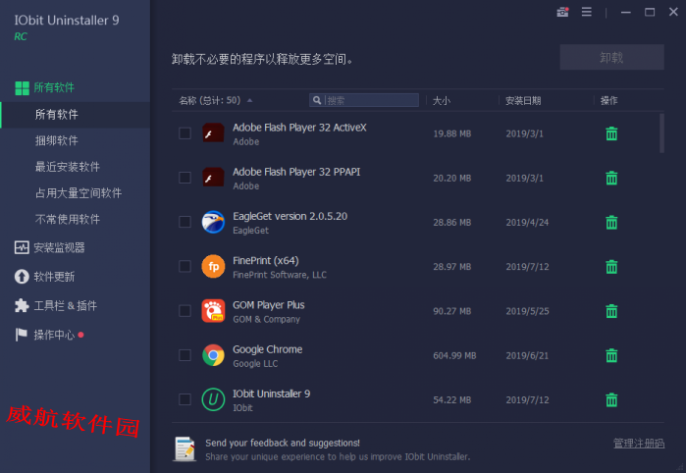Image resolution: width=686 pixels, height=473 pixels.
Task: Click the Adobe Flash Player PPAPI app icon
Action: coord(213,178)
